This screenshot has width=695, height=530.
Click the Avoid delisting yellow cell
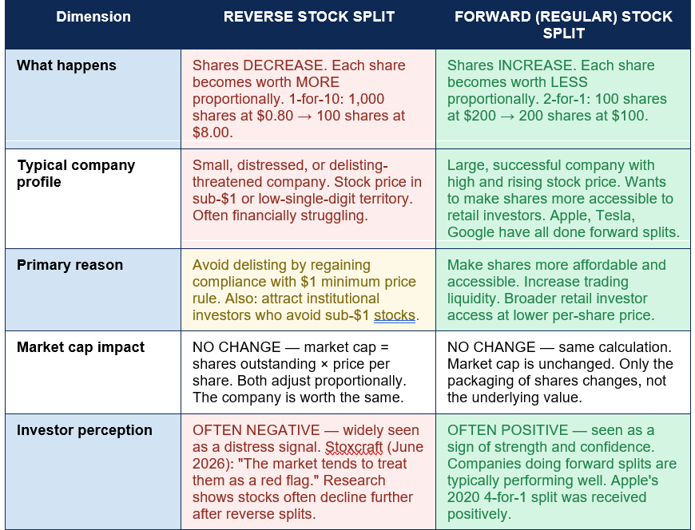point(308,290)
